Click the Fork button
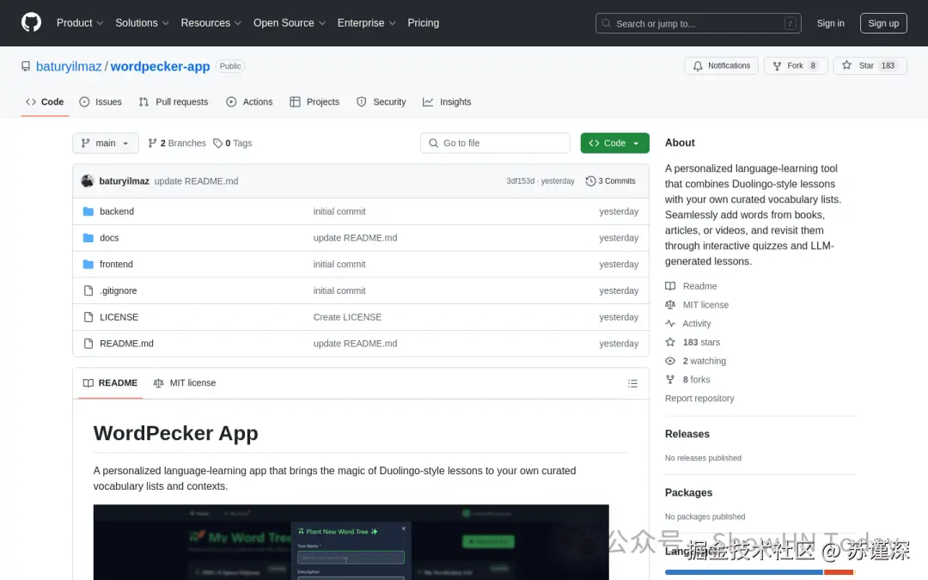Screen dimensions: 928x580 click(x=796, y=65)
